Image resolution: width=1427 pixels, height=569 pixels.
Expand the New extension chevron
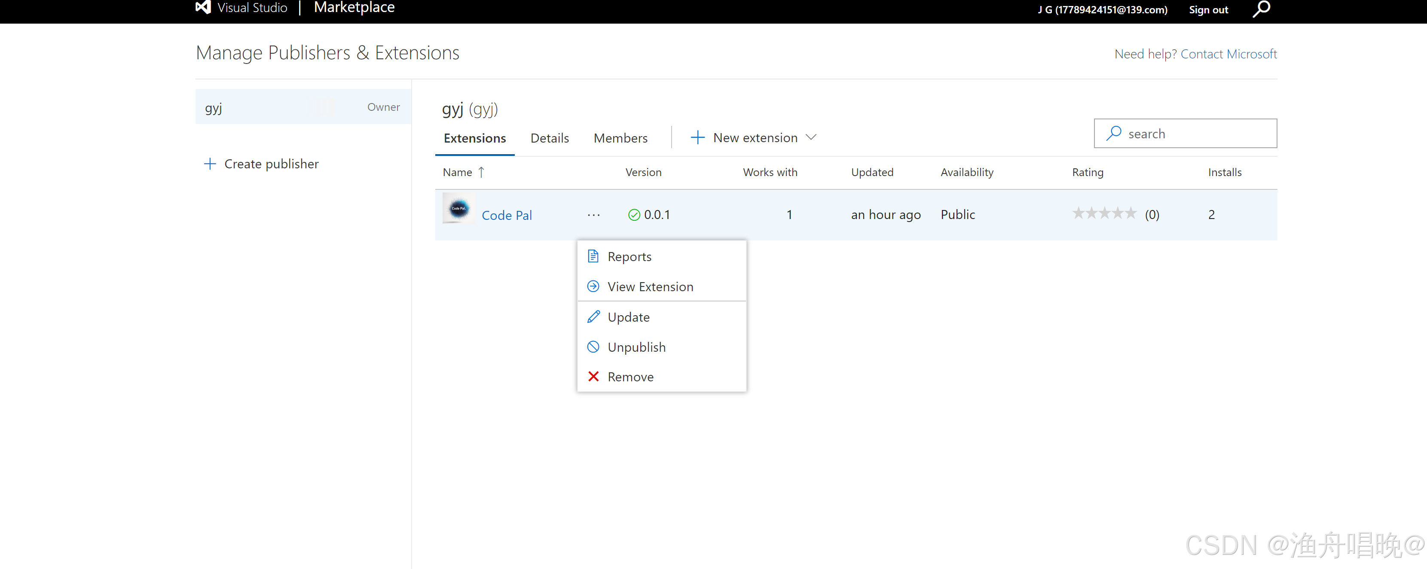[x=811, y=137]
